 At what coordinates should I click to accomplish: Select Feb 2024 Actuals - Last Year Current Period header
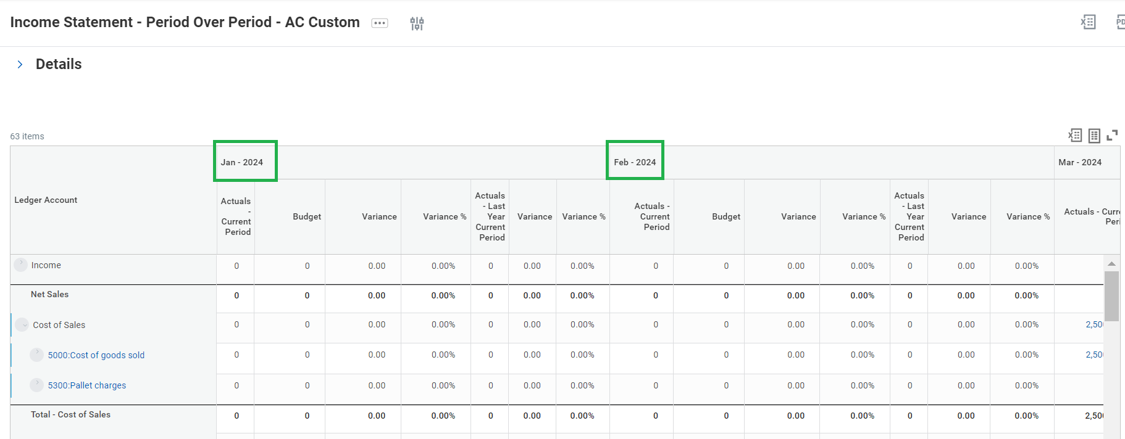[x=910, y=216]
